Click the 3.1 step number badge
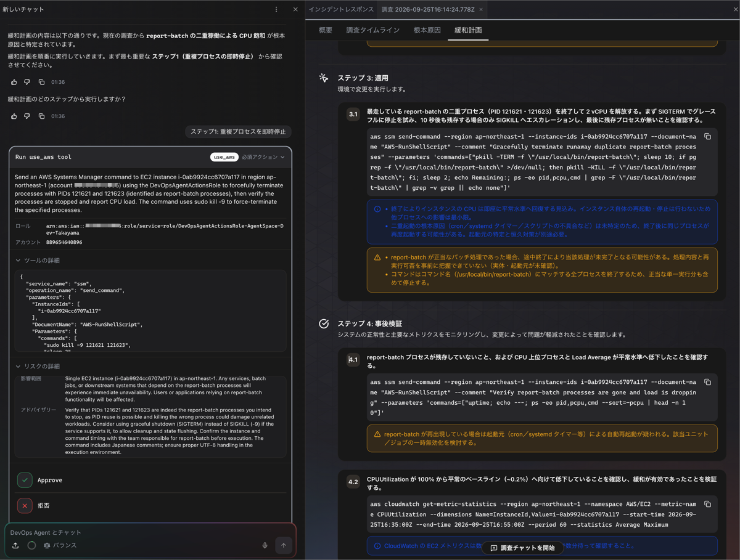Screen dimensions: 740x560 tap(353, 114)
